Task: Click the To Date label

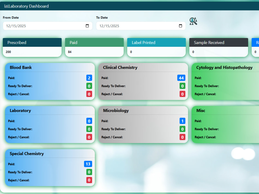Action: click(102, 18)
